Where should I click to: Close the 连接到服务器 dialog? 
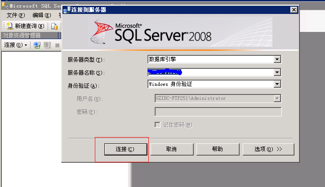pos(294,10)
